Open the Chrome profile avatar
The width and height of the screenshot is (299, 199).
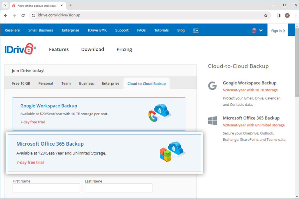coord(287,15)
